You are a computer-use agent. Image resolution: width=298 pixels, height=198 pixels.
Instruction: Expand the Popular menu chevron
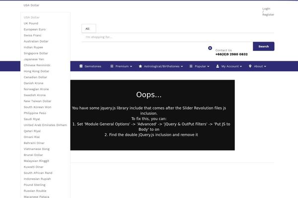click(x=208, y=66)
